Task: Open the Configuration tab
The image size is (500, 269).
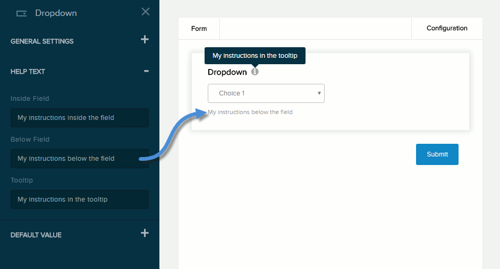Action: click(x=447, y=29)
